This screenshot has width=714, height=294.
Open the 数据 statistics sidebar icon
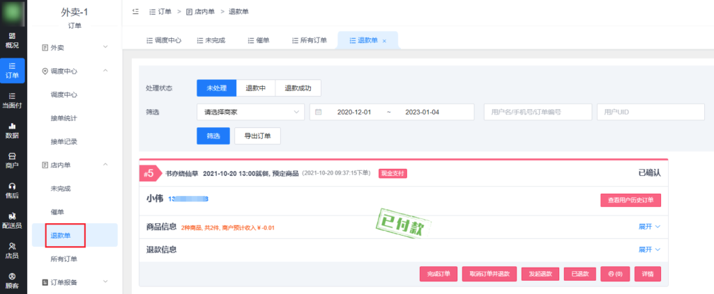click(12, 129)
